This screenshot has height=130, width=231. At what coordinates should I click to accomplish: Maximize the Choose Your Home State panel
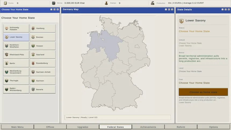pos(55,9)
